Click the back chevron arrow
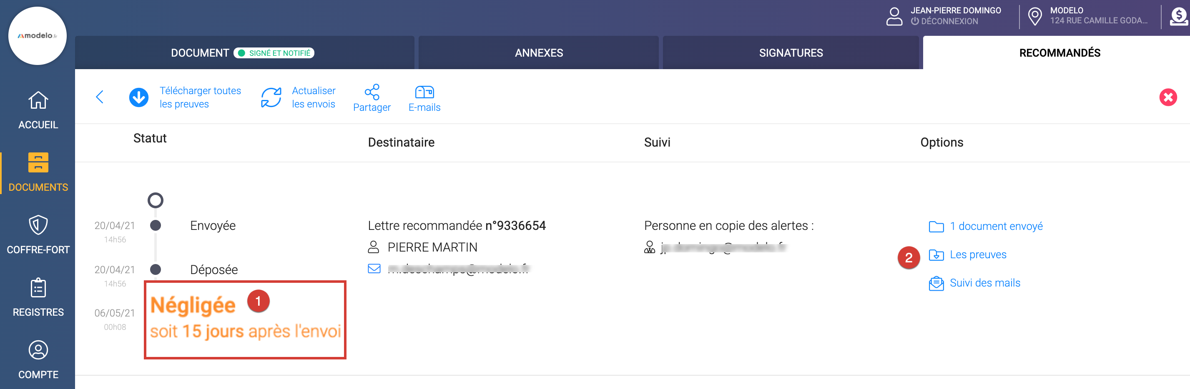This screenshot has height=389, width=1190. (x=100, y=97)
